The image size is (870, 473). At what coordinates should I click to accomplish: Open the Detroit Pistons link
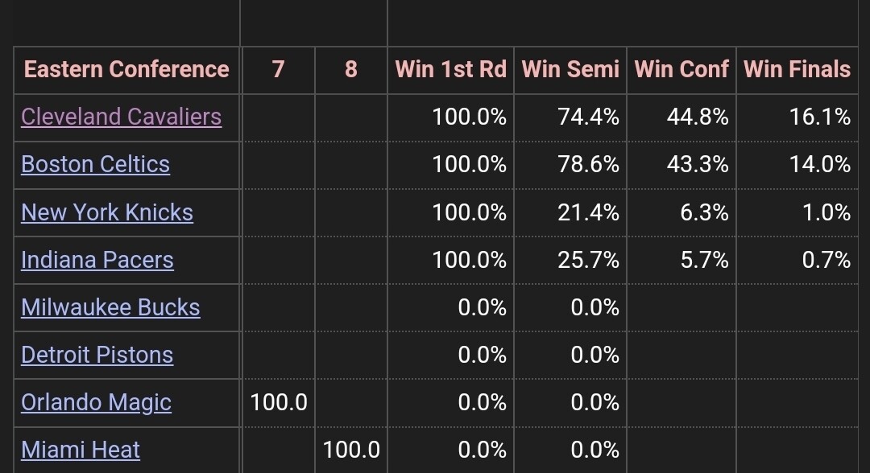click(97, 355)
